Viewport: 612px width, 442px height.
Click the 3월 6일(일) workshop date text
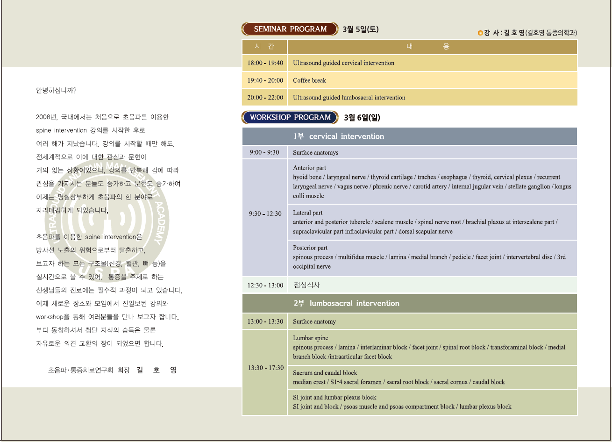[x=362, y=118]
